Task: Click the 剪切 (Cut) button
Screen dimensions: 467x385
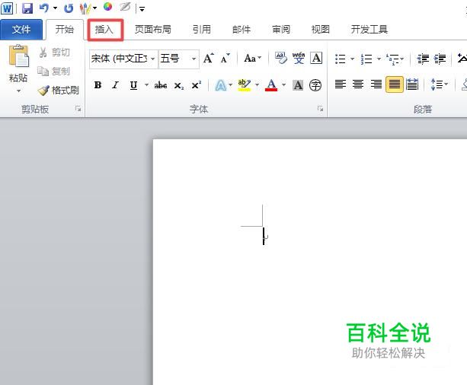Action: click(x=55, y=52)
